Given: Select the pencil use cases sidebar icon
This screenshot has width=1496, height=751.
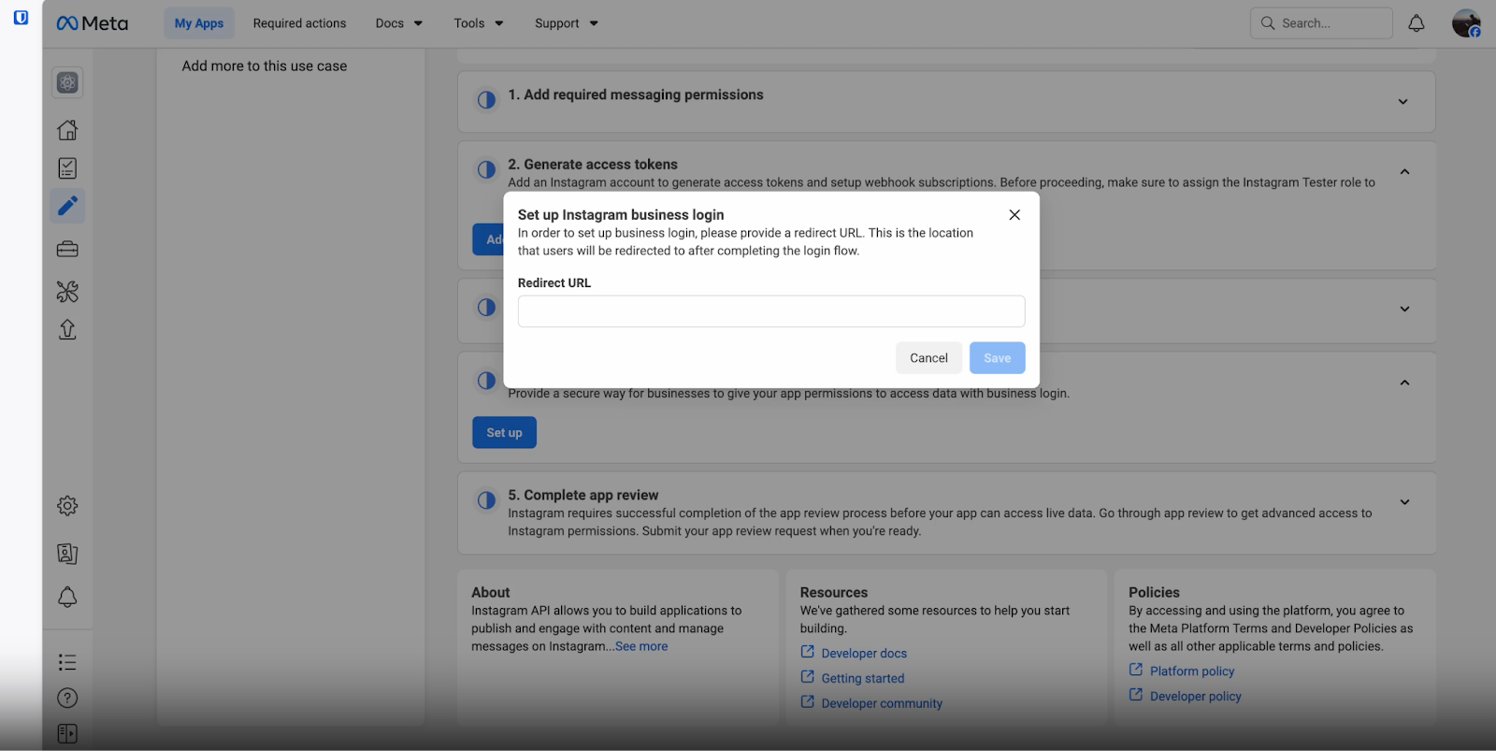Looking at the screenshot, I should 67,206.
